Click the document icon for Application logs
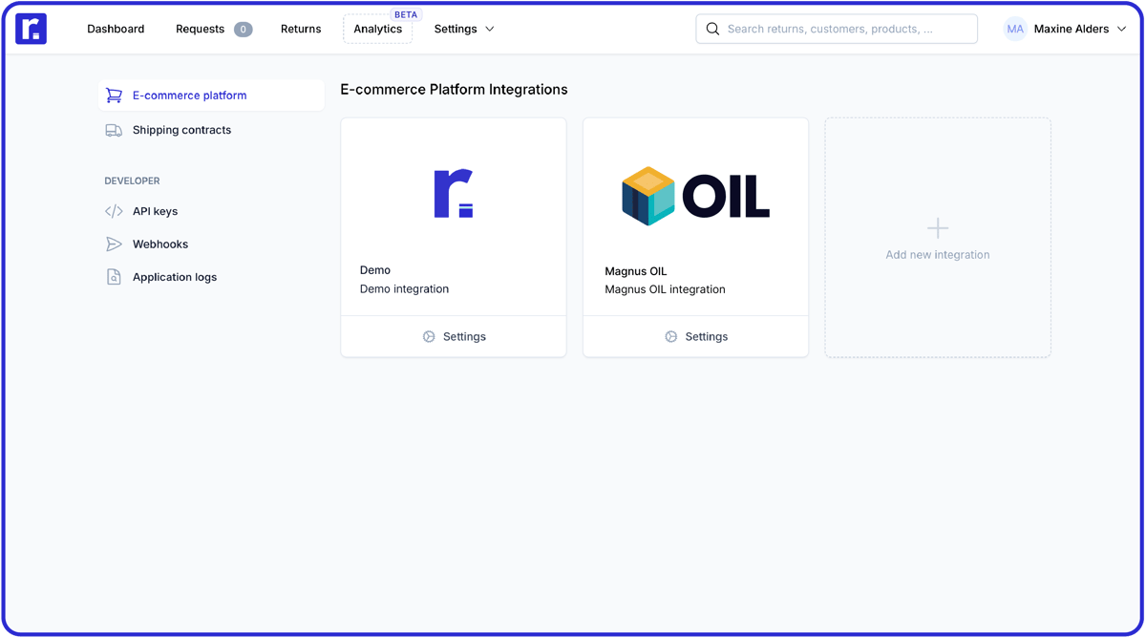This screenshot has width=1146, height=637. (x=114, y=277)
